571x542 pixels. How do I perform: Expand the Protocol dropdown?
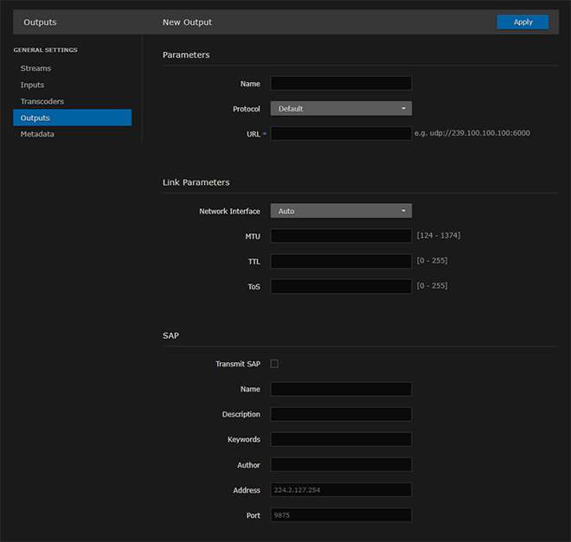(x=341, y=109)
